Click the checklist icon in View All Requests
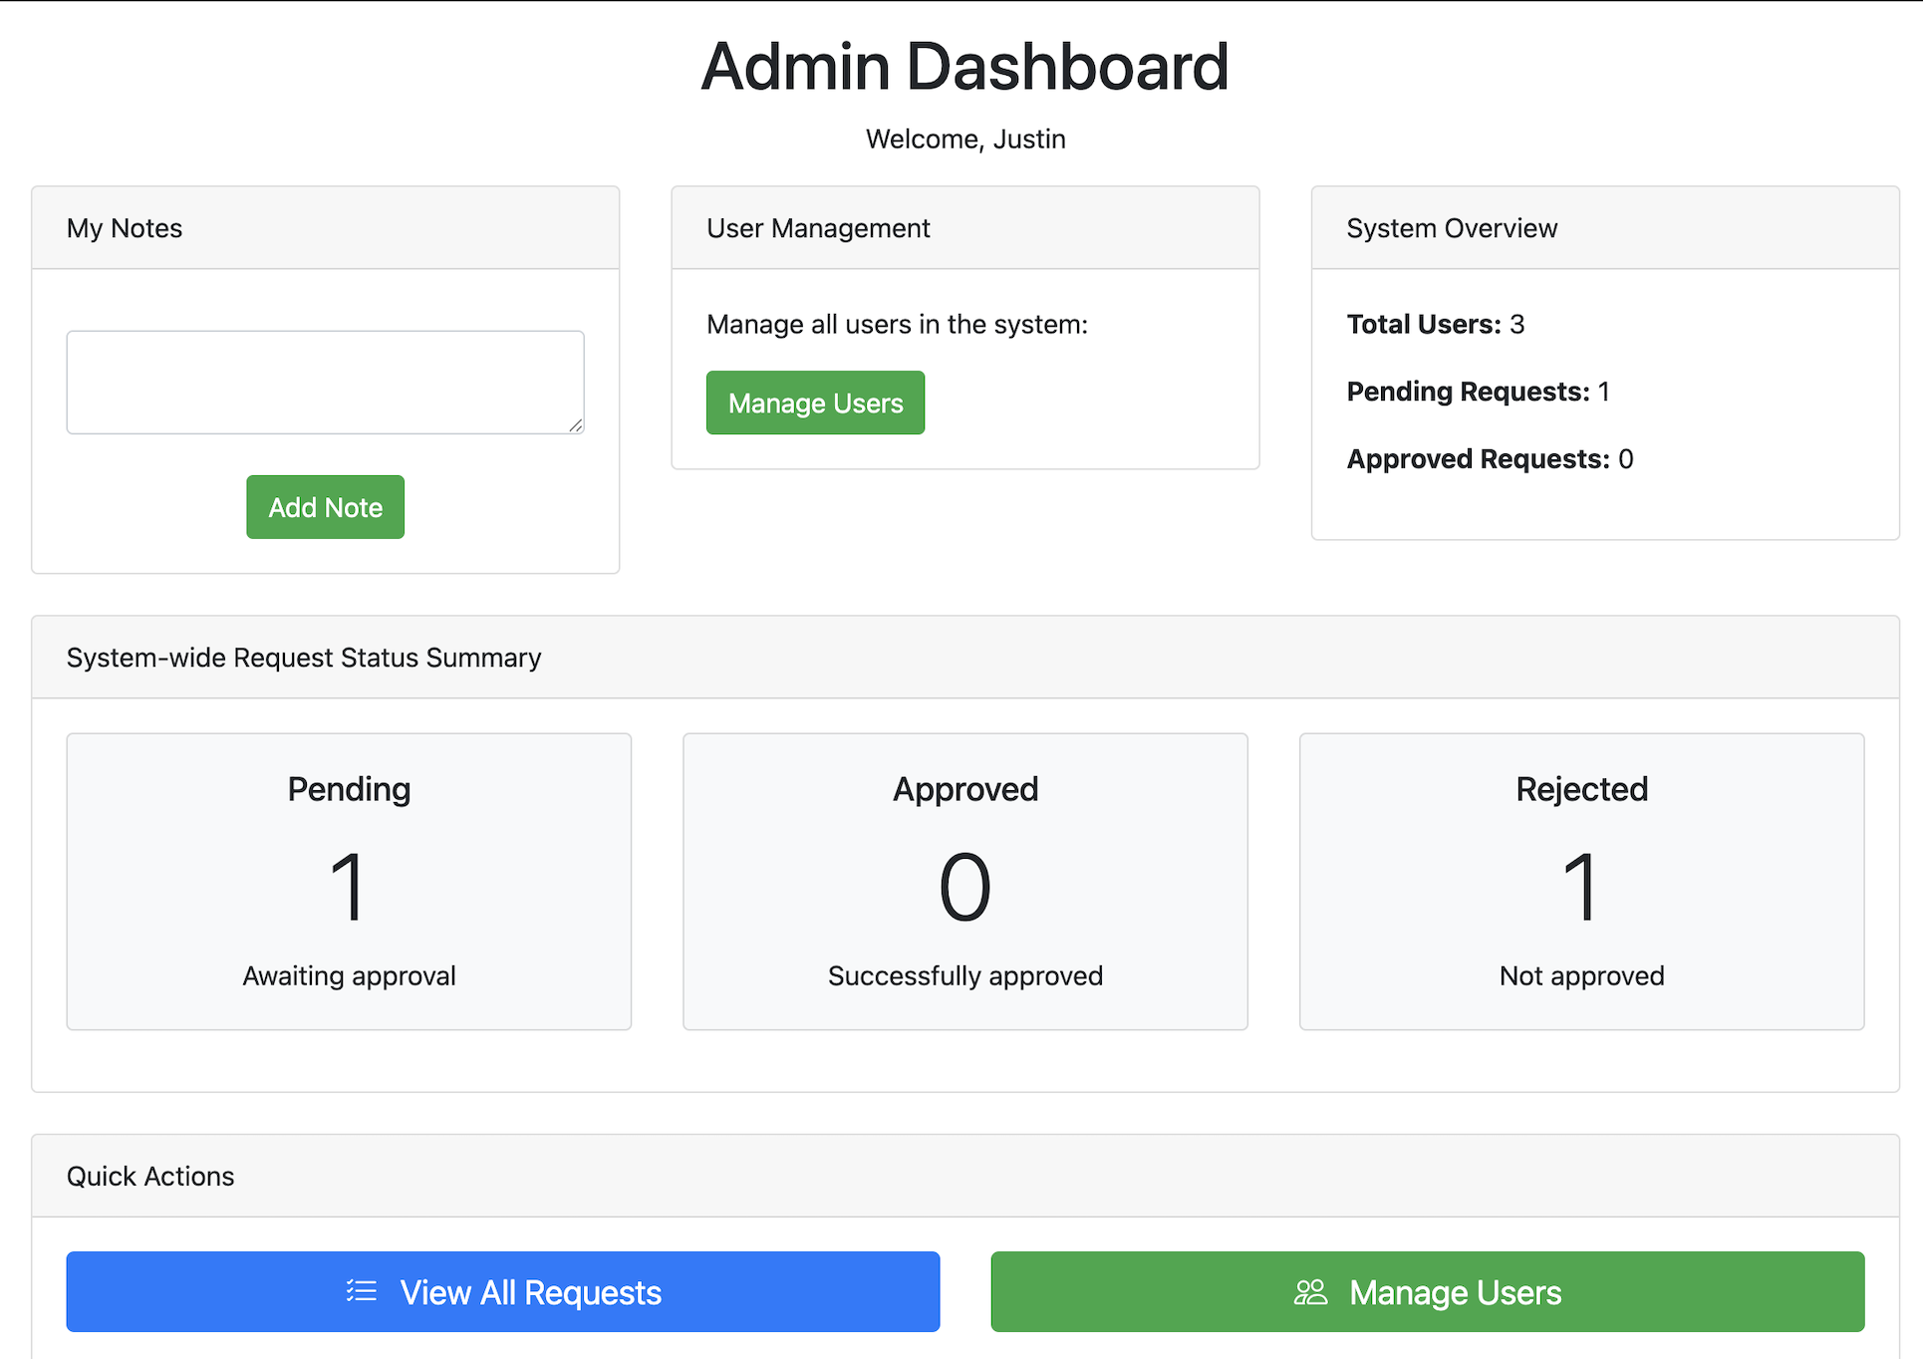Screen dimensions: 1923x1359 [361, 1291]
